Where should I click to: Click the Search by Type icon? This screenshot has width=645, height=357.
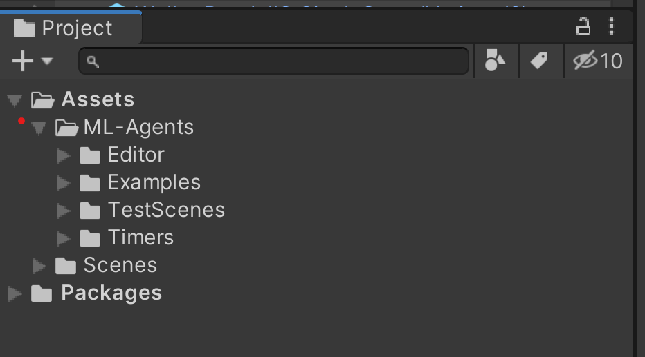click(496, 61)
